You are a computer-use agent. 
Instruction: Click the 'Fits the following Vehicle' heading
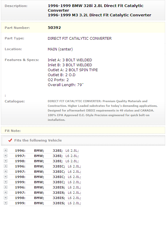coord(38,140)
